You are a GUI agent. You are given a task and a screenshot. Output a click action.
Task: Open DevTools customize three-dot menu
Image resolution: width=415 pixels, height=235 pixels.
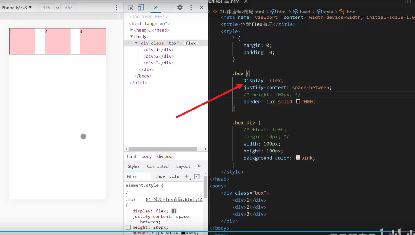191,7
